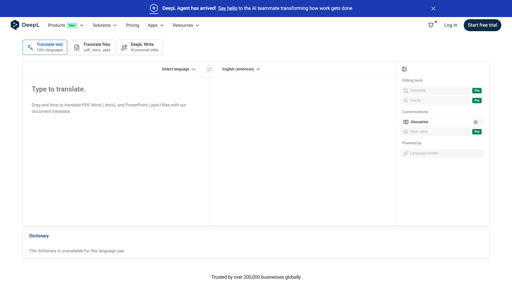
Task: Toggle the Glossaries switch
Action: pos(477,122)
